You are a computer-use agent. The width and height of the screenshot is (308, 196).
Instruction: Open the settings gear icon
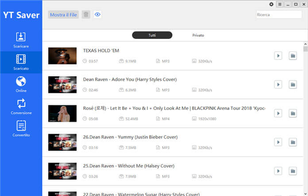(x=271, y=4)
